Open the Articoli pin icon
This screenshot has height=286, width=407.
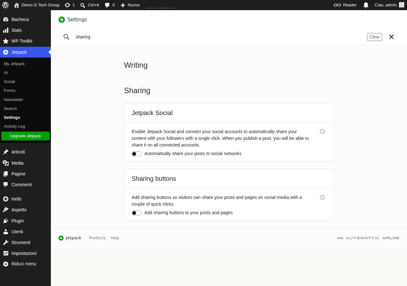point(6,152)
